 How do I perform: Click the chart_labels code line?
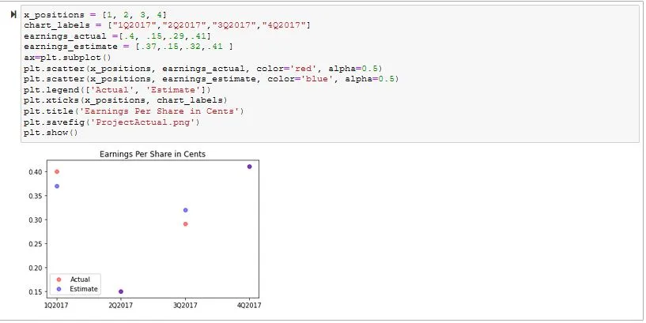[167, 25]
